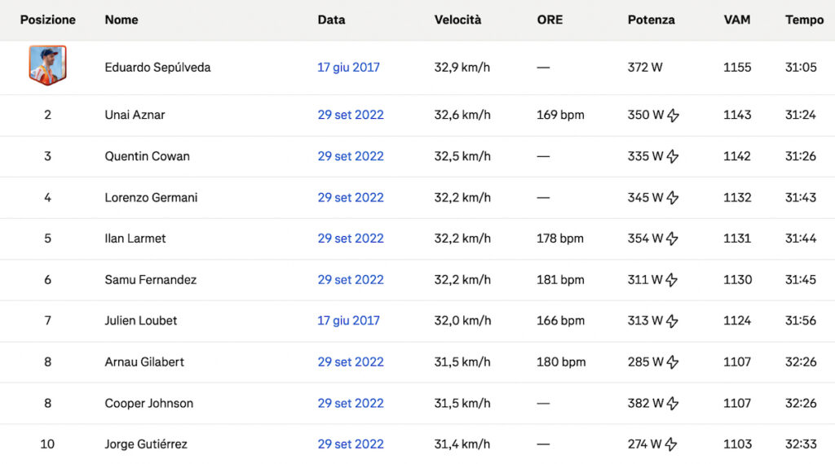
Task: Open Unai Aznar's 29 set 2022 activity
Action: (x=351, y=115)
